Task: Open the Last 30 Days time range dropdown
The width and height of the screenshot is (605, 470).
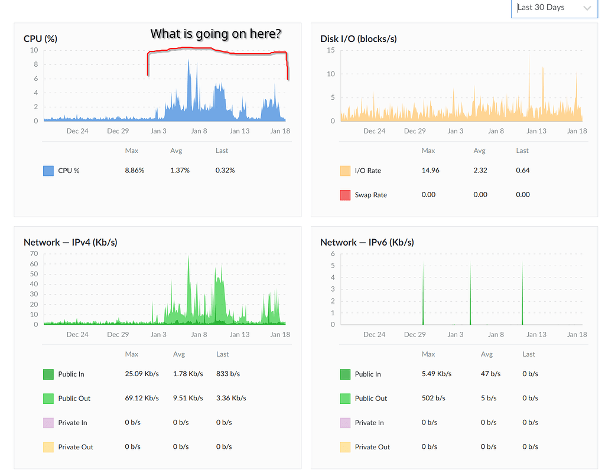Action: (549, 8)
